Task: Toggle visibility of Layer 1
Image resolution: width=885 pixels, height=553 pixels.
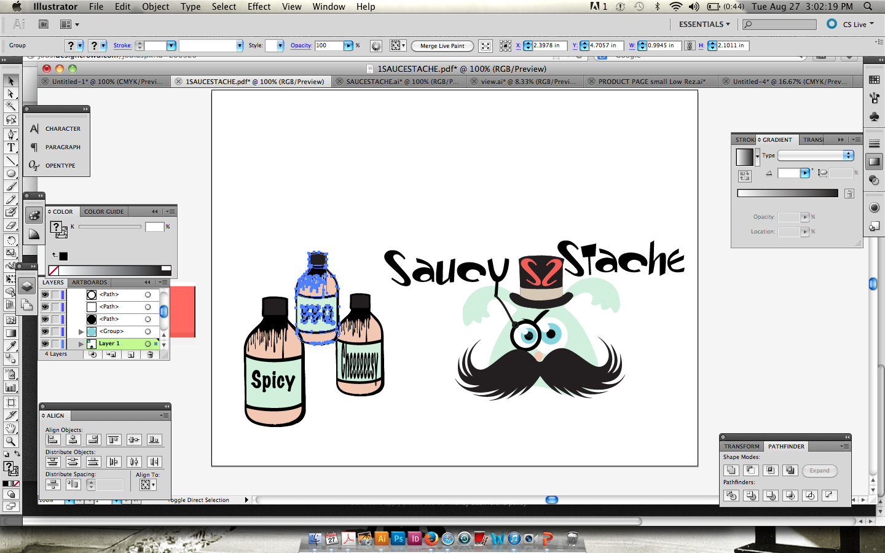Action: 45,343
